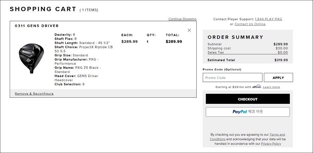Click the ORDER SUMMARY heading

tap(235, 37)
